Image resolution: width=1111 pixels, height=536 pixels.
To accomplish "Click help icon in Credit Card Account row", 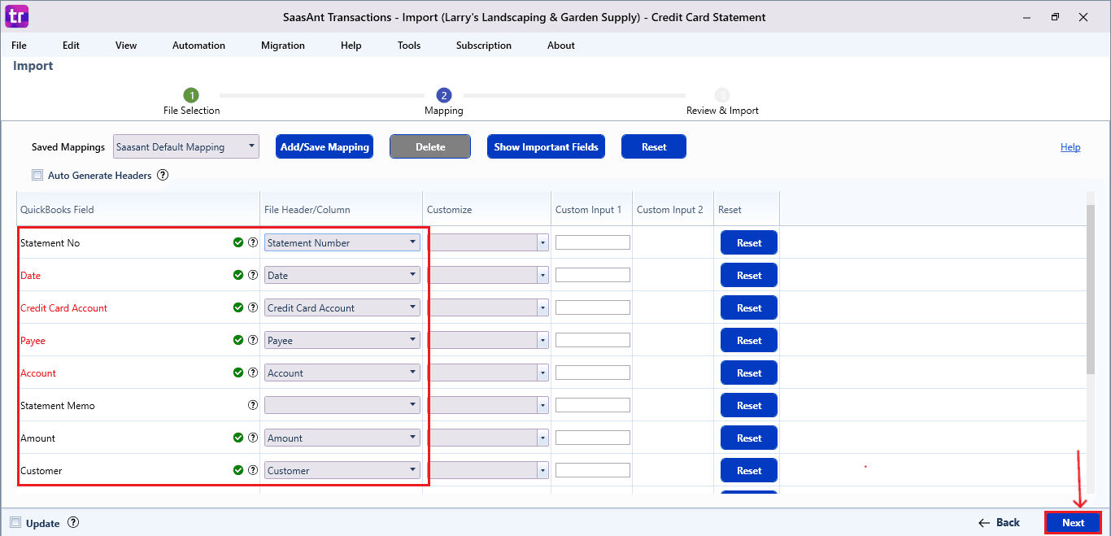I will tap(253, 307).
